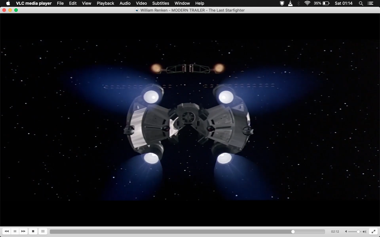Seek to the middle of the progress bar
380x237 pixels.
tap(187, 232)
